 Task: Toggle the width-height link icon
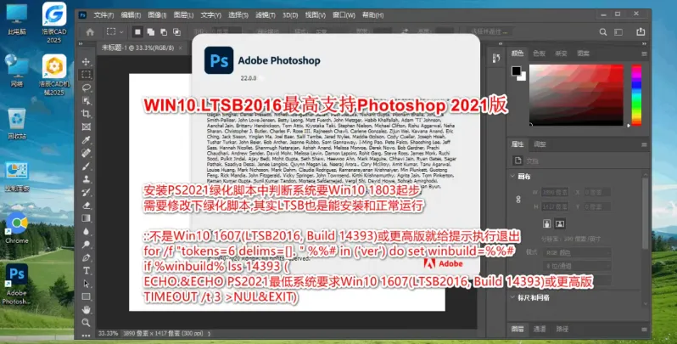coord(518,200)
